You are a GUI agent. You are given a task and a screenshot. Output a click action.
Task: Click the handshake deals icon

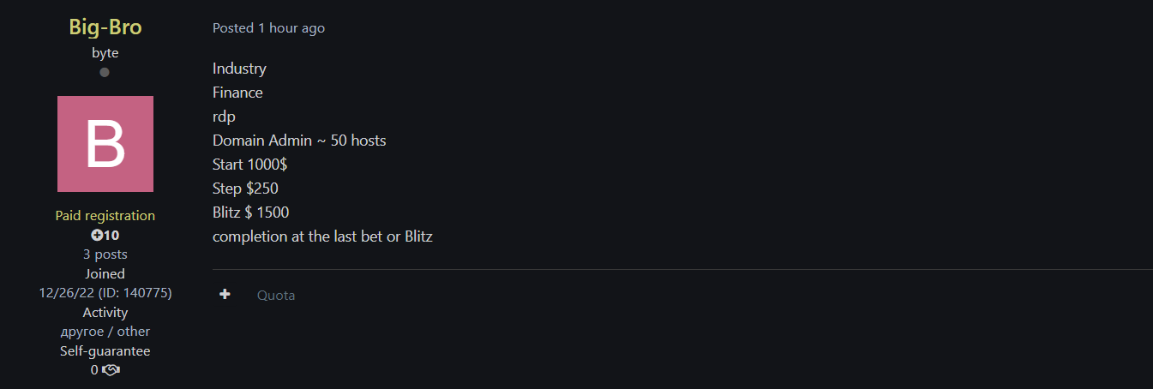tap(111, 370)
